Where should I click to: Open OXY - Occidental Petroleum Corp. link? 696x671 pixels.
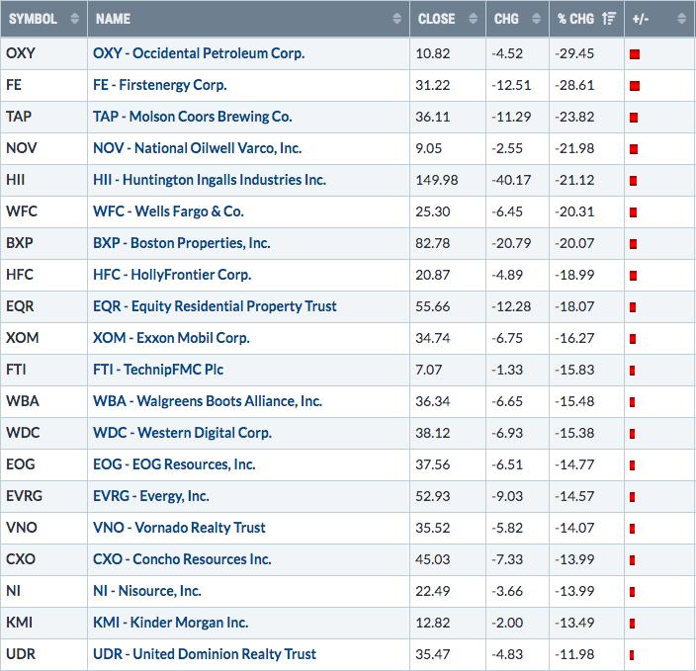(x=198, y=53)
